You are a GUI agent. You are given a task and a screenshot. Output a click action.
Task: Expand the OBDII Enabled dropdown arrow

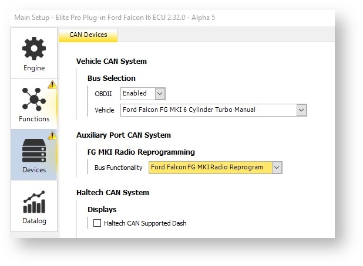coord(160,94)
